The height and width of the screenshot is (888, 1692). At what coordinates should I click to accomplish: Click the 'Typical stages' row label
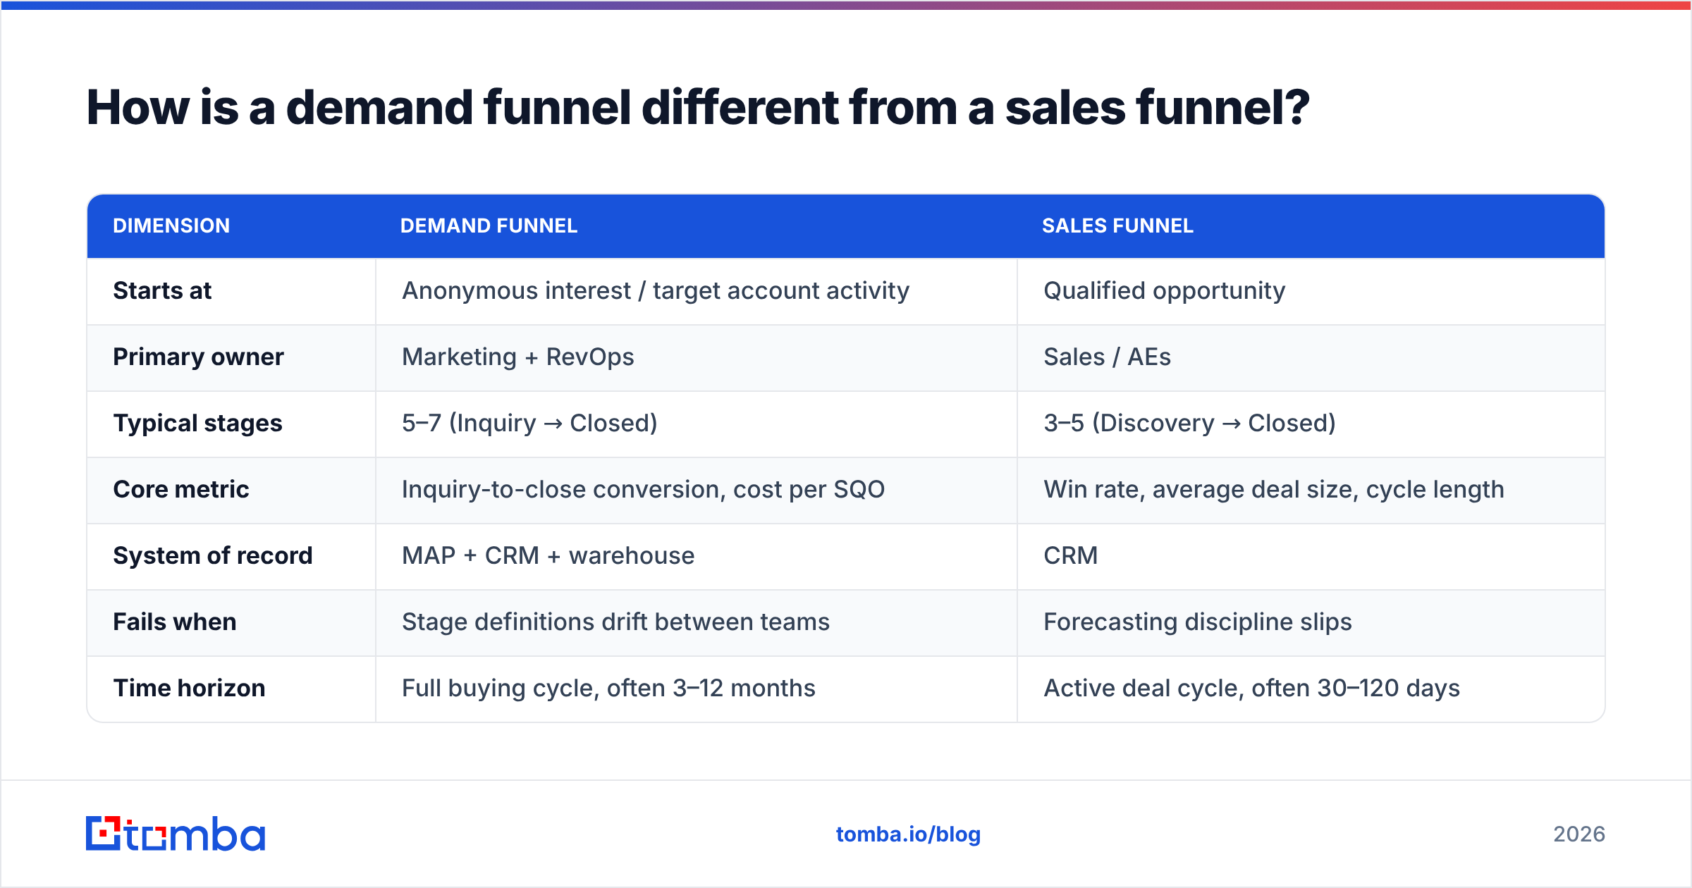197,423
